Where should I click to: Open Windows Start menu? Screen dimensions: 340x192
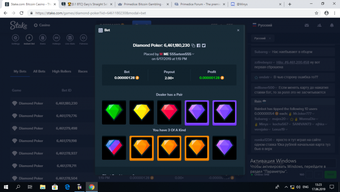coord(6,187)
